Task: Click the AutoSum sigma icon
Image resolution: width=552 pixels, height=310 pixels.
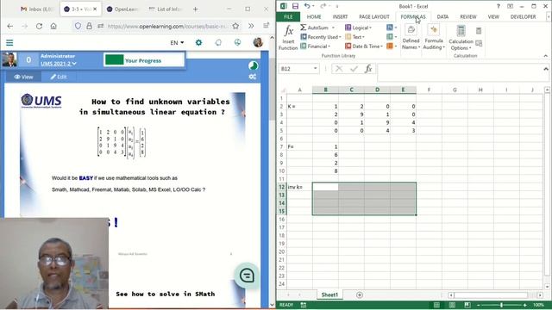Action: point(303,28)
